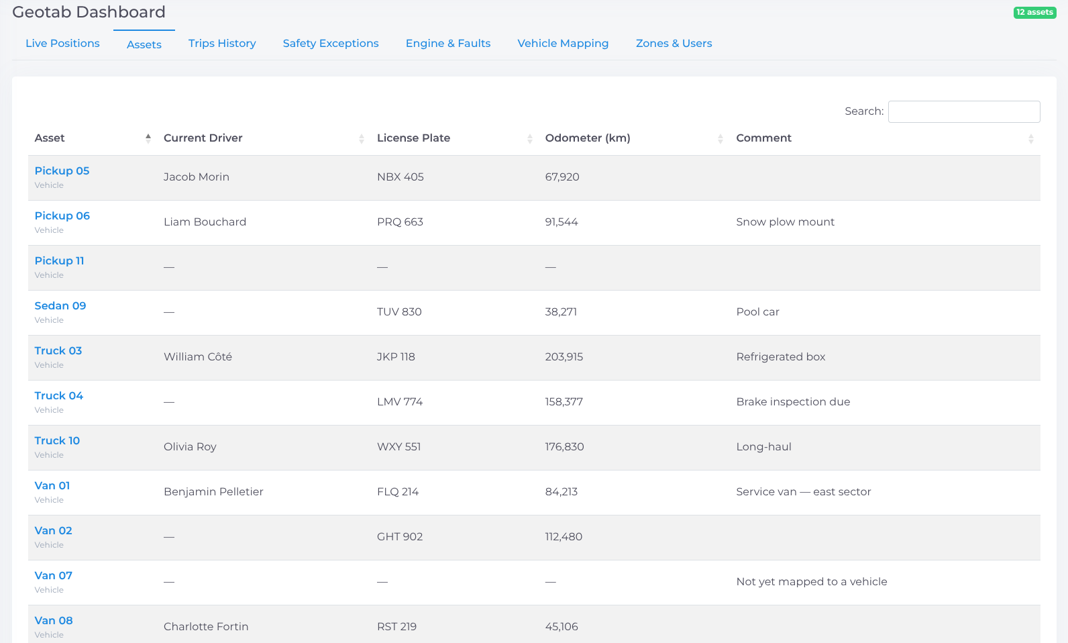Sort by Odometer (km) column arrows

click(x=720, y=138)
